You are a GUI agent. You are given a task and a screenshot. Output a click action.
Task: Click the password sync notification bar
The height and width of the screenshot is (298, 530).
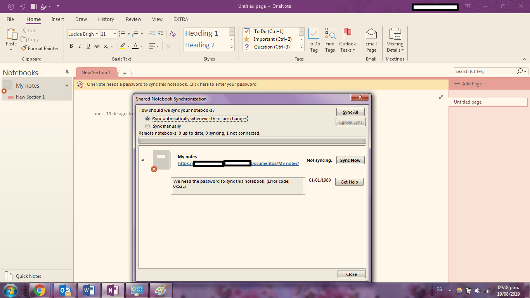point(261,84)
